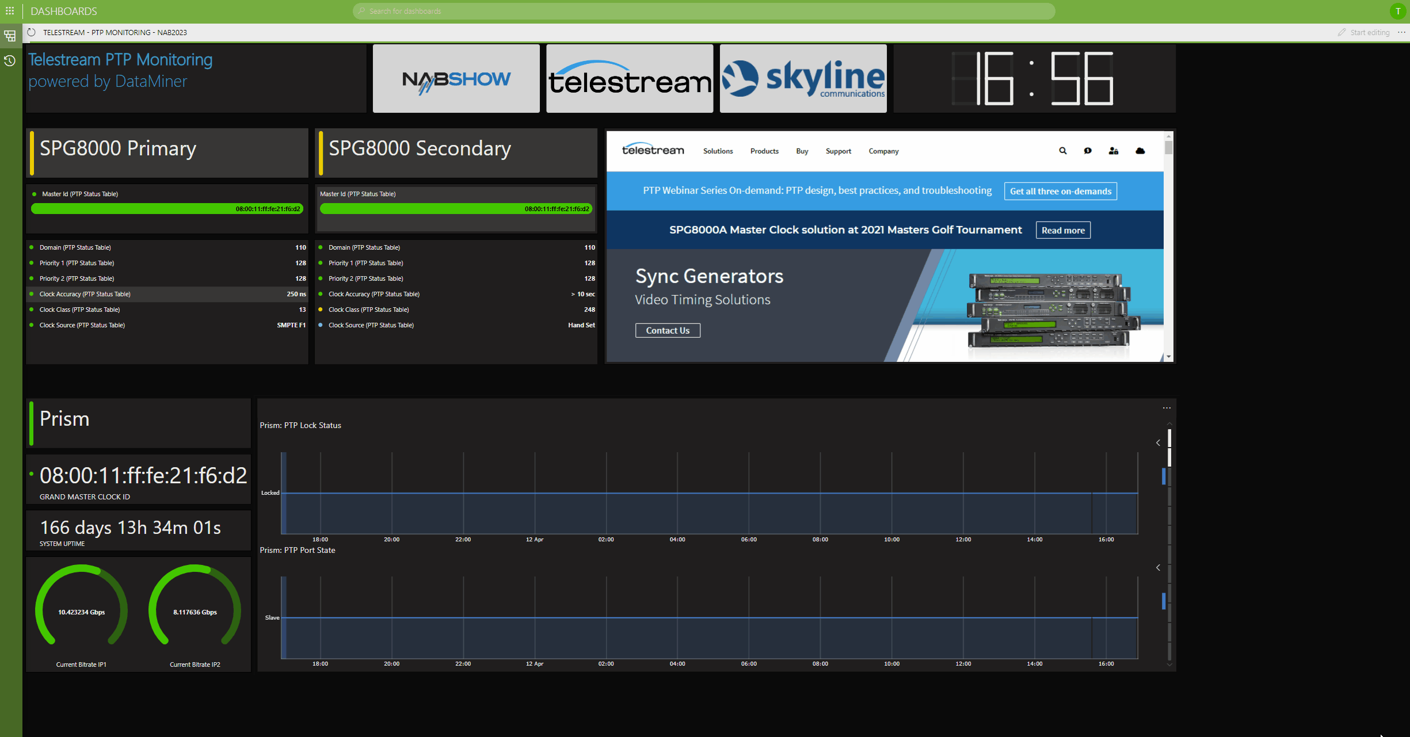Click the NAB Show logo tile

[456, 78]
